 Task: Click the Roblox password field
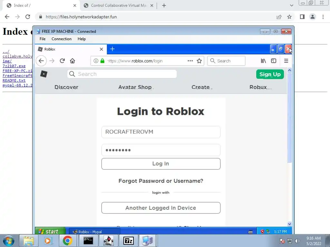(161, 150)
